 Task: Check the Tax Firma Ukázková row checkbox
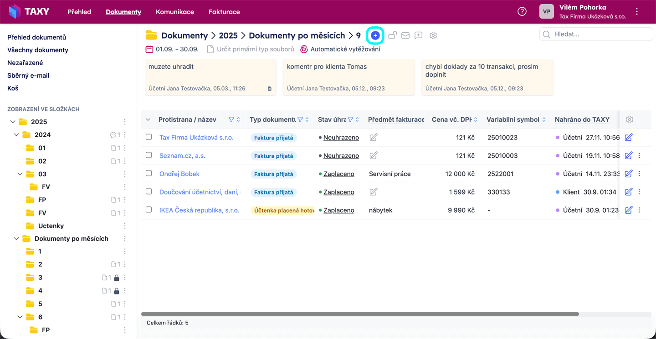149,137
